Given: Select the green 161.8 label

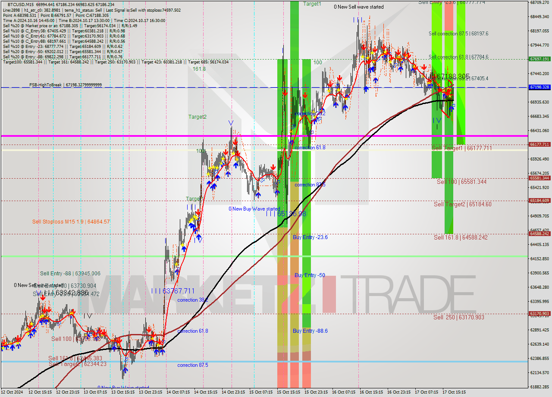Looking at the screenshot, I should click(199, 69).
